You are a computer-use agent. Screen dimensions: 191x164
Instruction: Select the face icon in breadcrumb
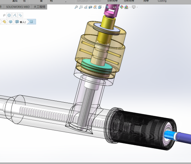pyautogui.click(x=32, y=22)
